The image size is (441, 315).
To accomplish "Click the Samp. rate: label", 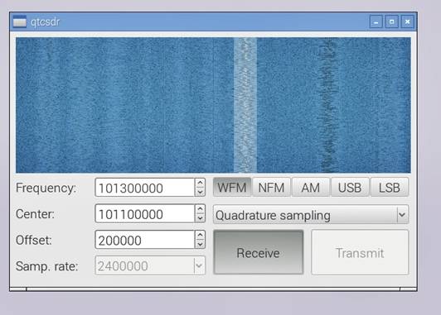I will (x=46, y=266).
